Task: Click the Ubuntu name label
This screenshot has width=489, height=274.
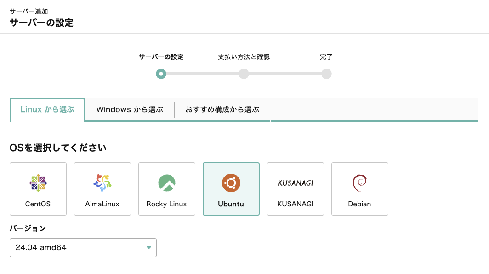Action: (x=231, y=204)
